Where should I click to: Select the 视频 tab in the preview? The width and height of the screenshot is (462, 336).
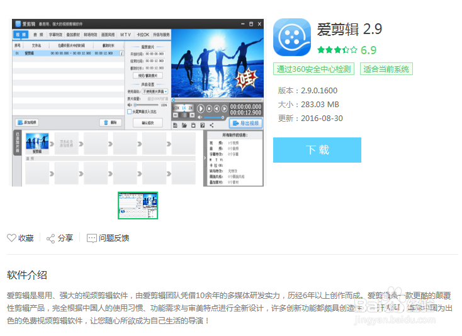(21, 35)
